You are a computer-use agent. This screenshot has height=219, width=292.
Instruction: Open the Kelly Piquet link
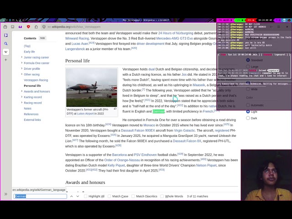point(116,165)
